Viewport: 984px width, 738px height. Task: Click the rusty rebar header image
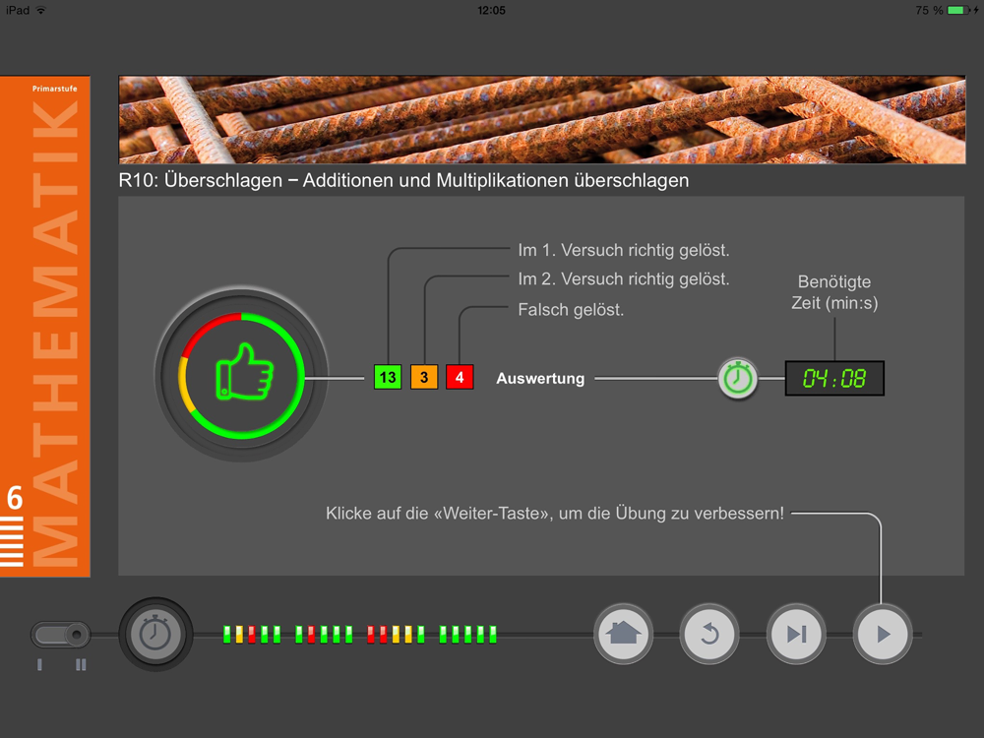pos(542,120)
